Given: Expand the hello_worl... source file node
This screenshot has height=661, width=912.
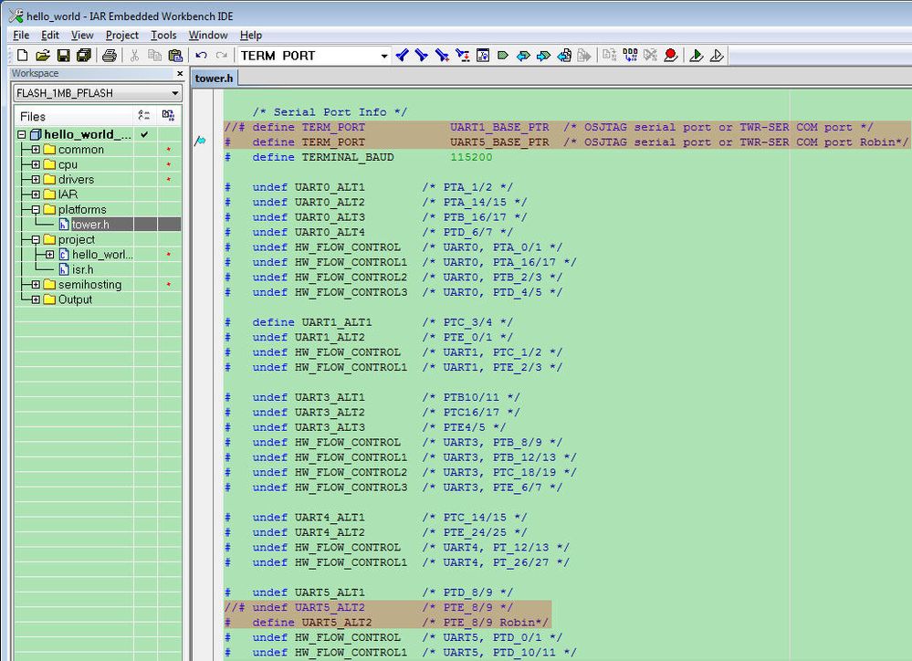Looking at the screenshot, I should click(49, 255).
